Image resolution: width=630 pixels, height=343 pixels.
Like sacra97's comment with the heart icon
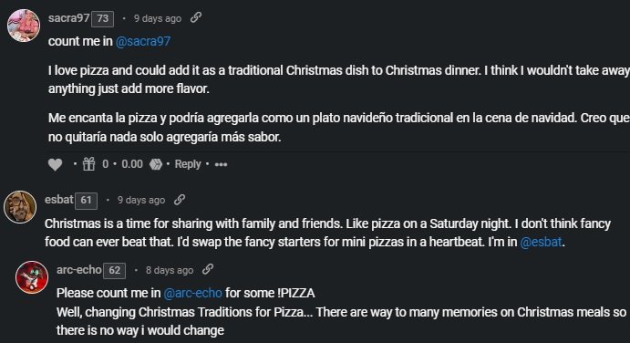coord(55,164)
